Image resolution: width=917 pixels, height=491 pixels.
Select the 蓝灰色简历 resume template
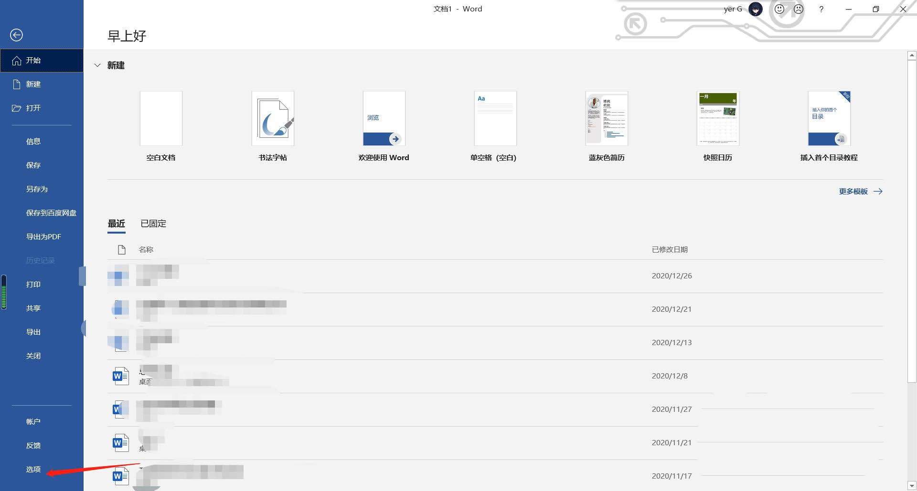pyautogui.click(x=606, y=118)
